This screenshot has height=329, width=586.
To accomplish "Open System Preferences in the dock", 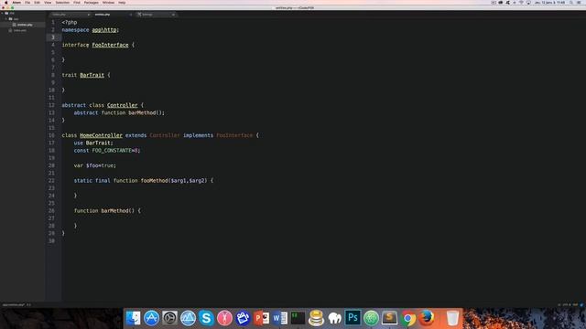I will [x=169, y=318].
